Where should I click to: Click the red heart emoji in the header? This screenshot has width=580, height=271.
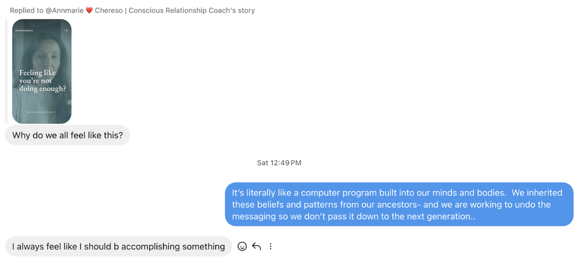tap(89, 11)
